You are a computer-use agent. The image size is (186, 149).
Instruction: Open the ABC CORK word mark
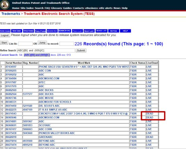click(45, 129)
